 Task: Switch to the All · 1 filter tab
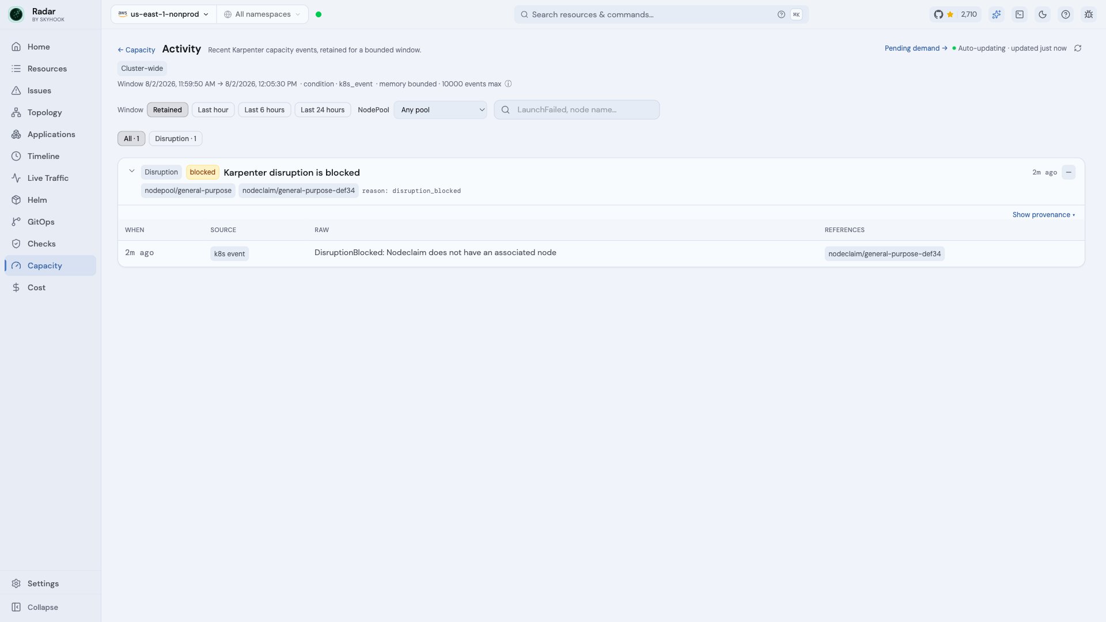click(x=131, y=139)
